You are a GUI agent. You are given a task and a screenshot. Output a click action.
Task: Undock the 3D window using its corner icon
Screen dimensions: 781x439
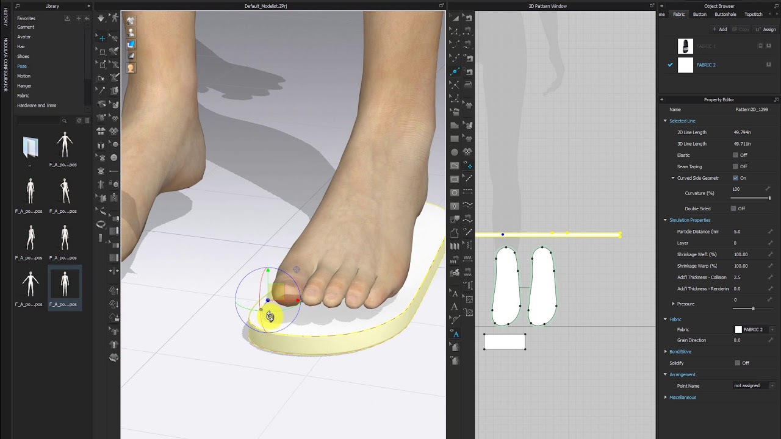coord(441,5)
